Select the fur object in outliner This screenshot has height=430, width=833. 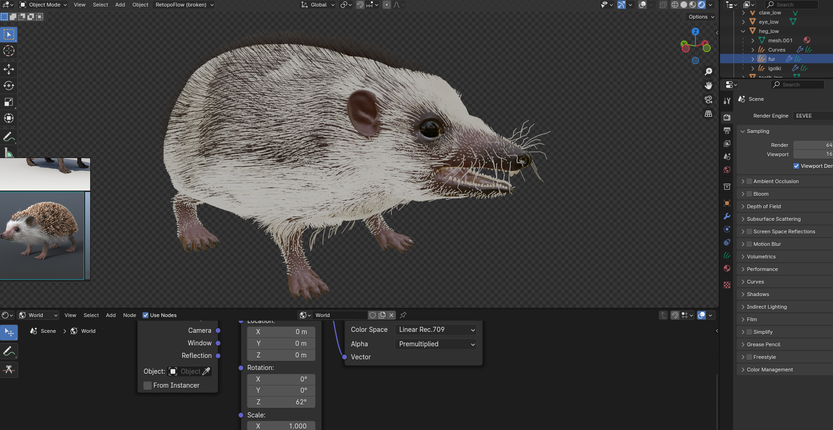pyautogui.click(x=772, y=59)
